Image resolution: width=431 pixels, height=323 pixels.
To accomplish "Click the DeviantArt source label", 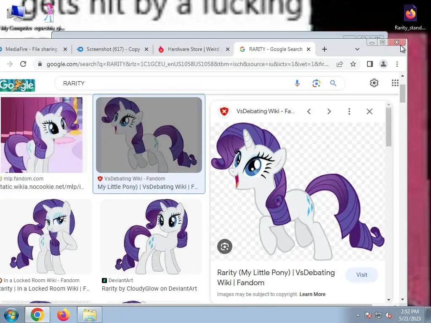I will 121,281.
